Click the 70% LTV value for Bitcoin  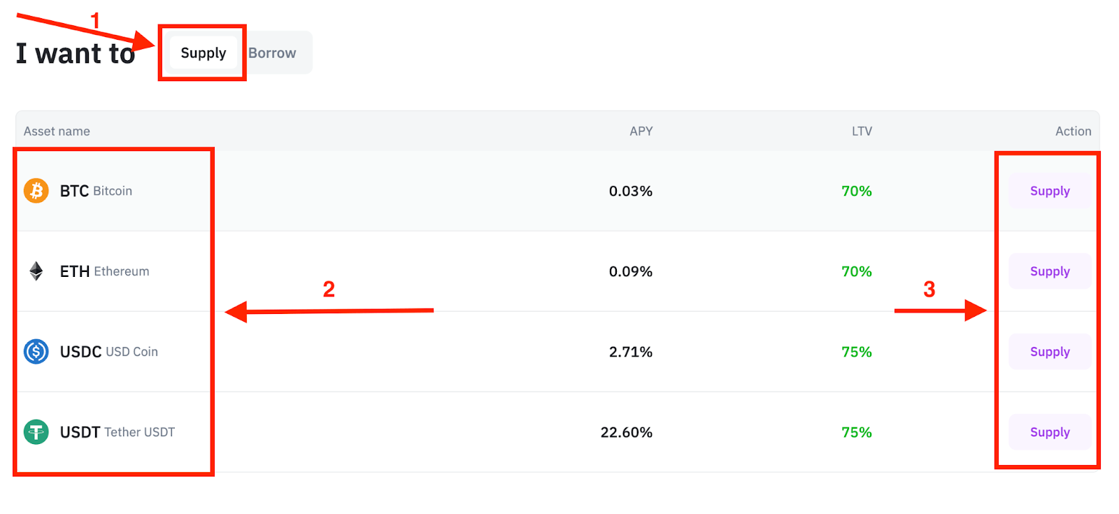coord(856,191)
